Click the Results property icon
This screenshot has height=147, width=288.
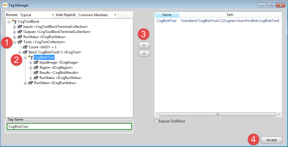click(36, 73)
